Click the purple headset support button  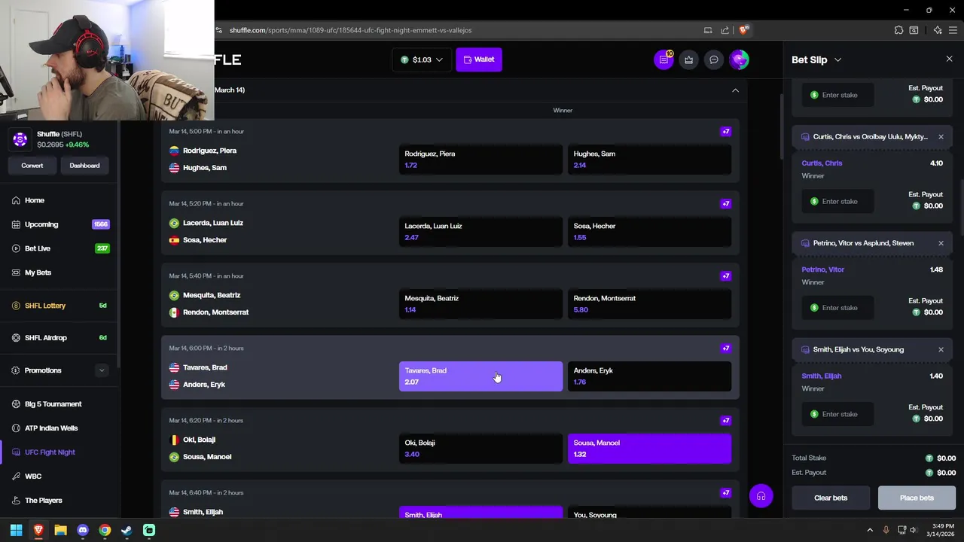[x=761, y=496]
